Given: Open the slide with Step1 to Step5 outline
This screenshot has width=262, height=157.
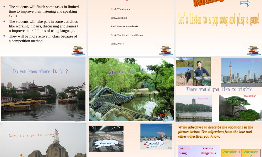Looking at the screenshot, I should [x=131, y=28].
